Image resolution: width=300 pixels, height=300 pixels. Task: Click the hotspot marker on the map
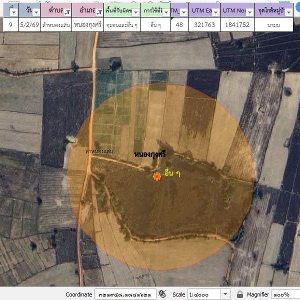pyautogui.click(x=156, y=176)
